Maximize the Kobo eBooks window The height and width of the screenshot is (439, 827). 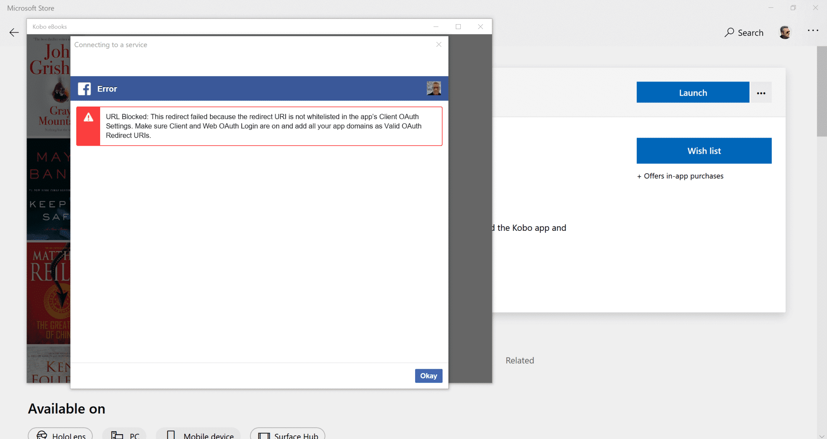458,27
